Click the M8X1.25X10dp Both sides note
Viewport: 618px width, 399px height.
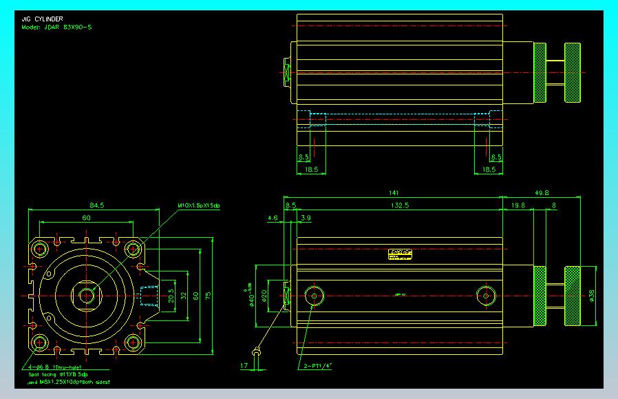click(x=70, y=382)
